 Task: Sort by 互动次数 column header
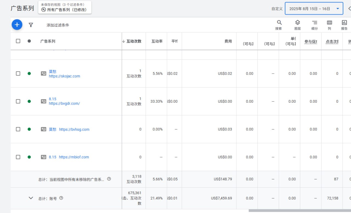pos(134,41)
